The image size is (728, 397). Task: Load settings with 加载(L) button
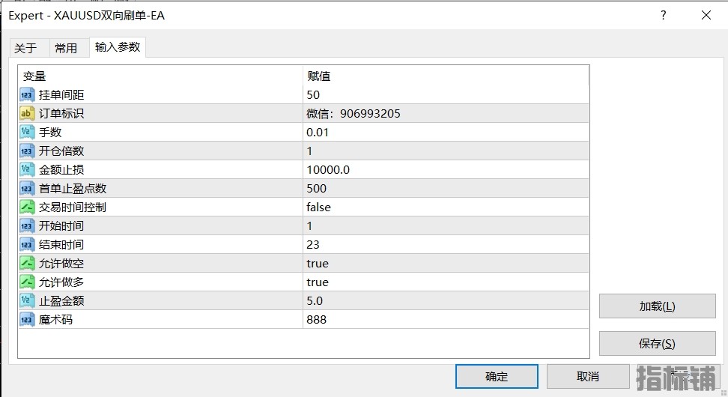click(658, 306)
